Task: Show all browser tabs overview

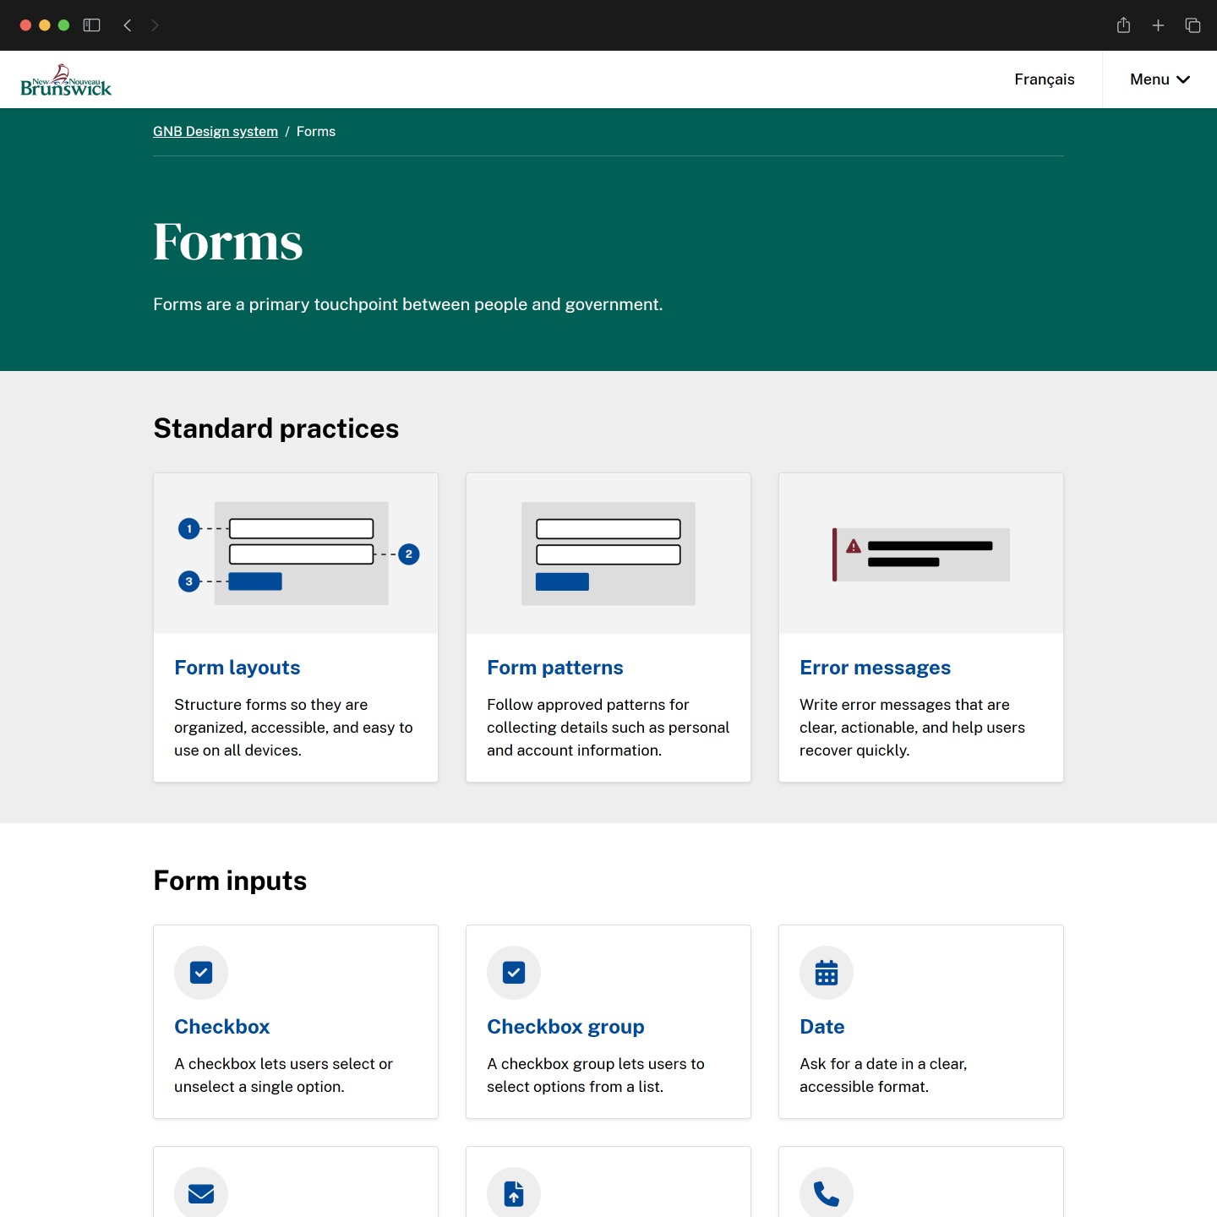Action: click(1192, 25)
